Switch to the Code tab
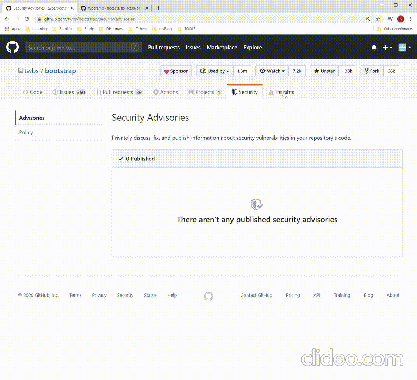Screen dimensions: 417x380 (x=33, y=92)
